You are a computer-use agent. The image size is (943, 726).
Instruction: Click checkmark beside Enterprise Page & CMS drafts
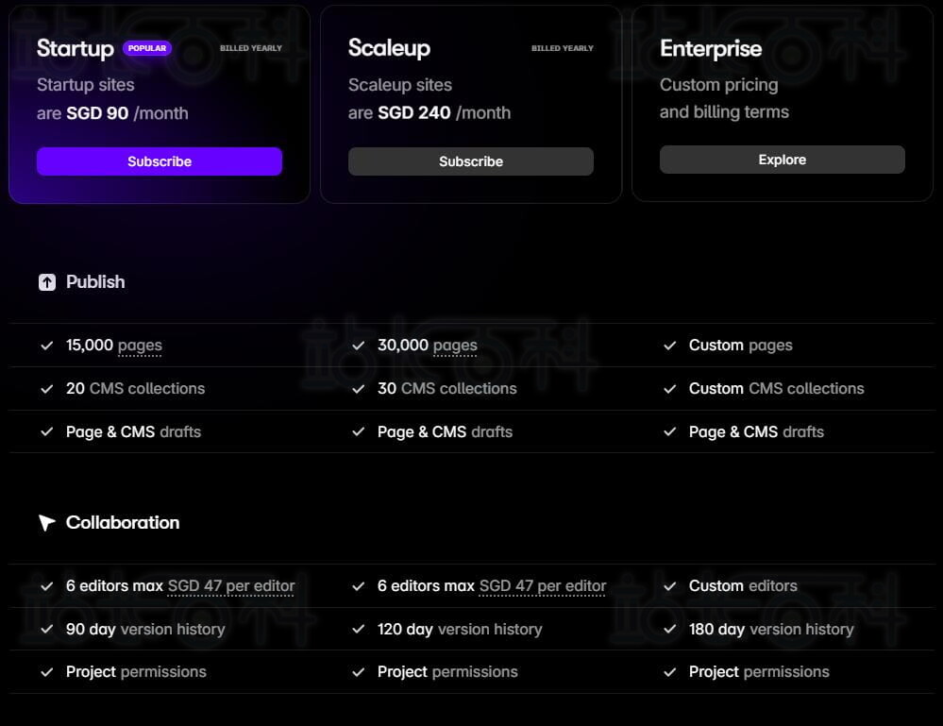[670, 431]
